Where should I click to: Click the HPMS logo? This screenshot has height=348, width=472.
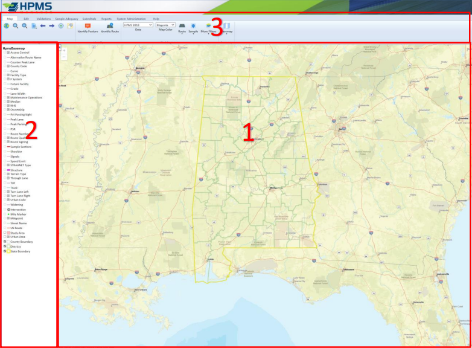coord(27,6)
